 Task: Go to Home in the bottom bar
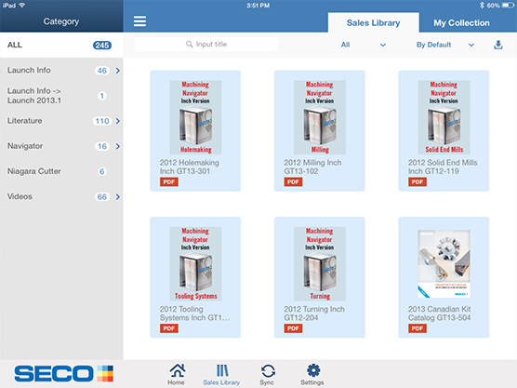point(177,374)
